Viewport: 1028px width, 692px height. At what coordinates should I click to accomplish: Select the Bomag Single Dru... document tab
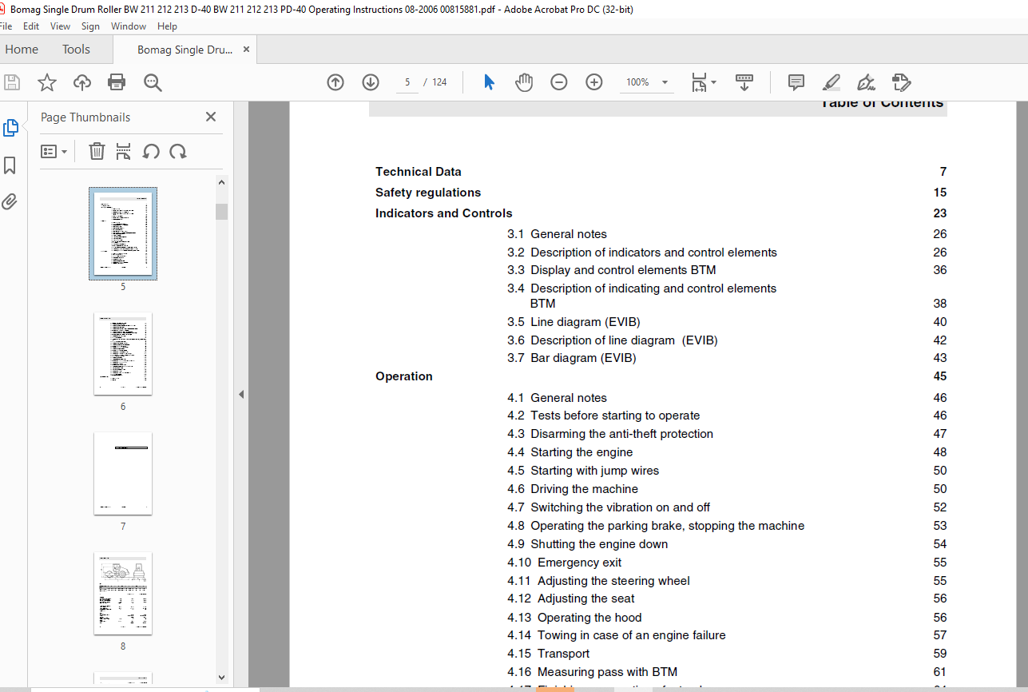tap(185, 50)
